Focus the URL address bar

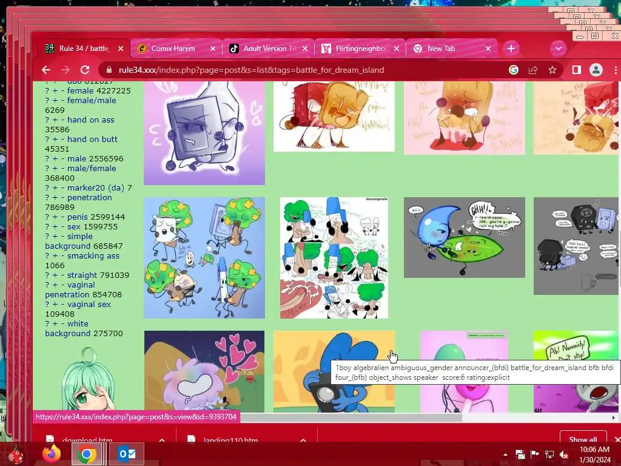[x=251, y=70]
